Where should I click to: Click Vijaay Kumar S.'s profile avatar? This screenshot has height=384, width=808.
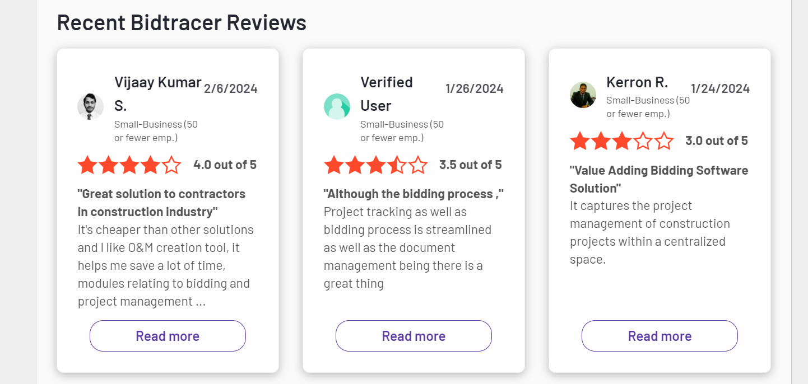pos(90,106)
